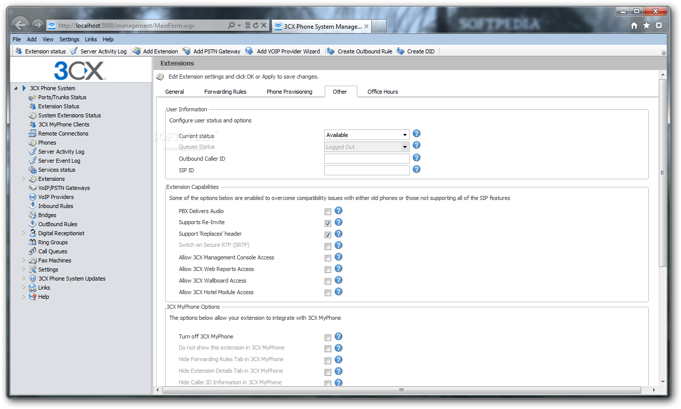This screenshot has height=409, width=681.
Task: Open Links menu in menu bar
Action: coord(91,39)
